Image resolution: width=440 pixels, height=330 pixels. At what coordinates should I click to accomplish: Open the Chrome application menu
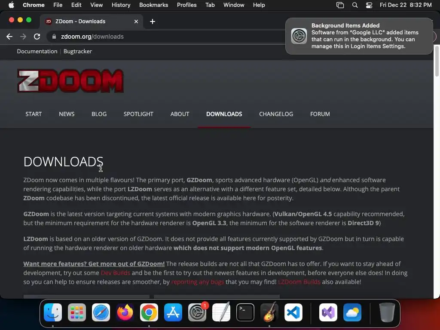[x=34, y=5]
